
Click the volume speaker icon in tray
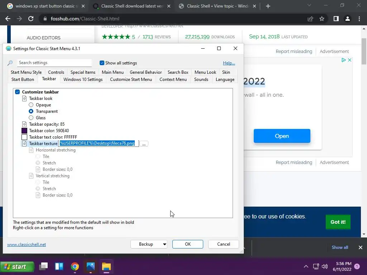coord(325,266)
